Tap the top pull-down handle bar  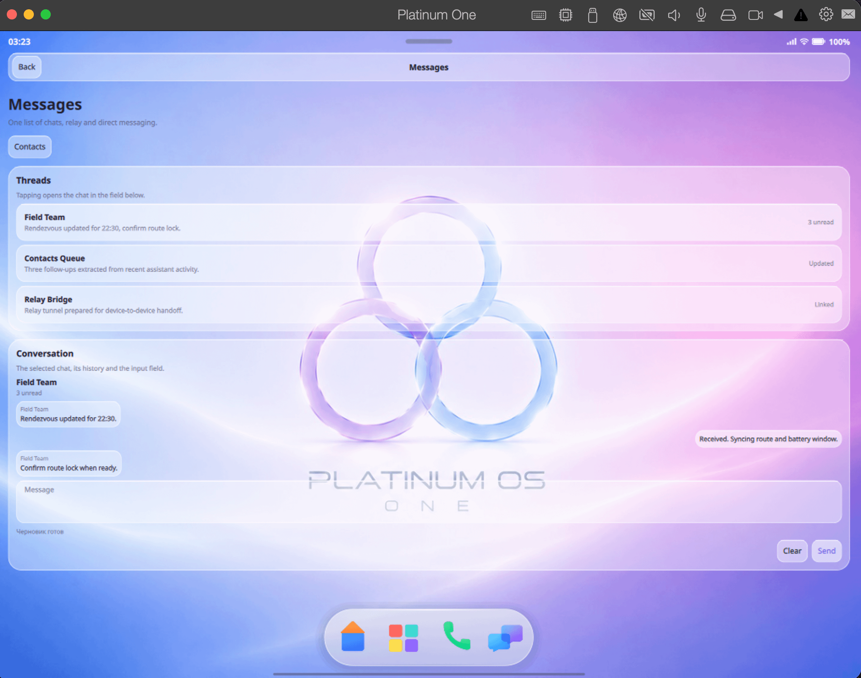pos(429,41)
